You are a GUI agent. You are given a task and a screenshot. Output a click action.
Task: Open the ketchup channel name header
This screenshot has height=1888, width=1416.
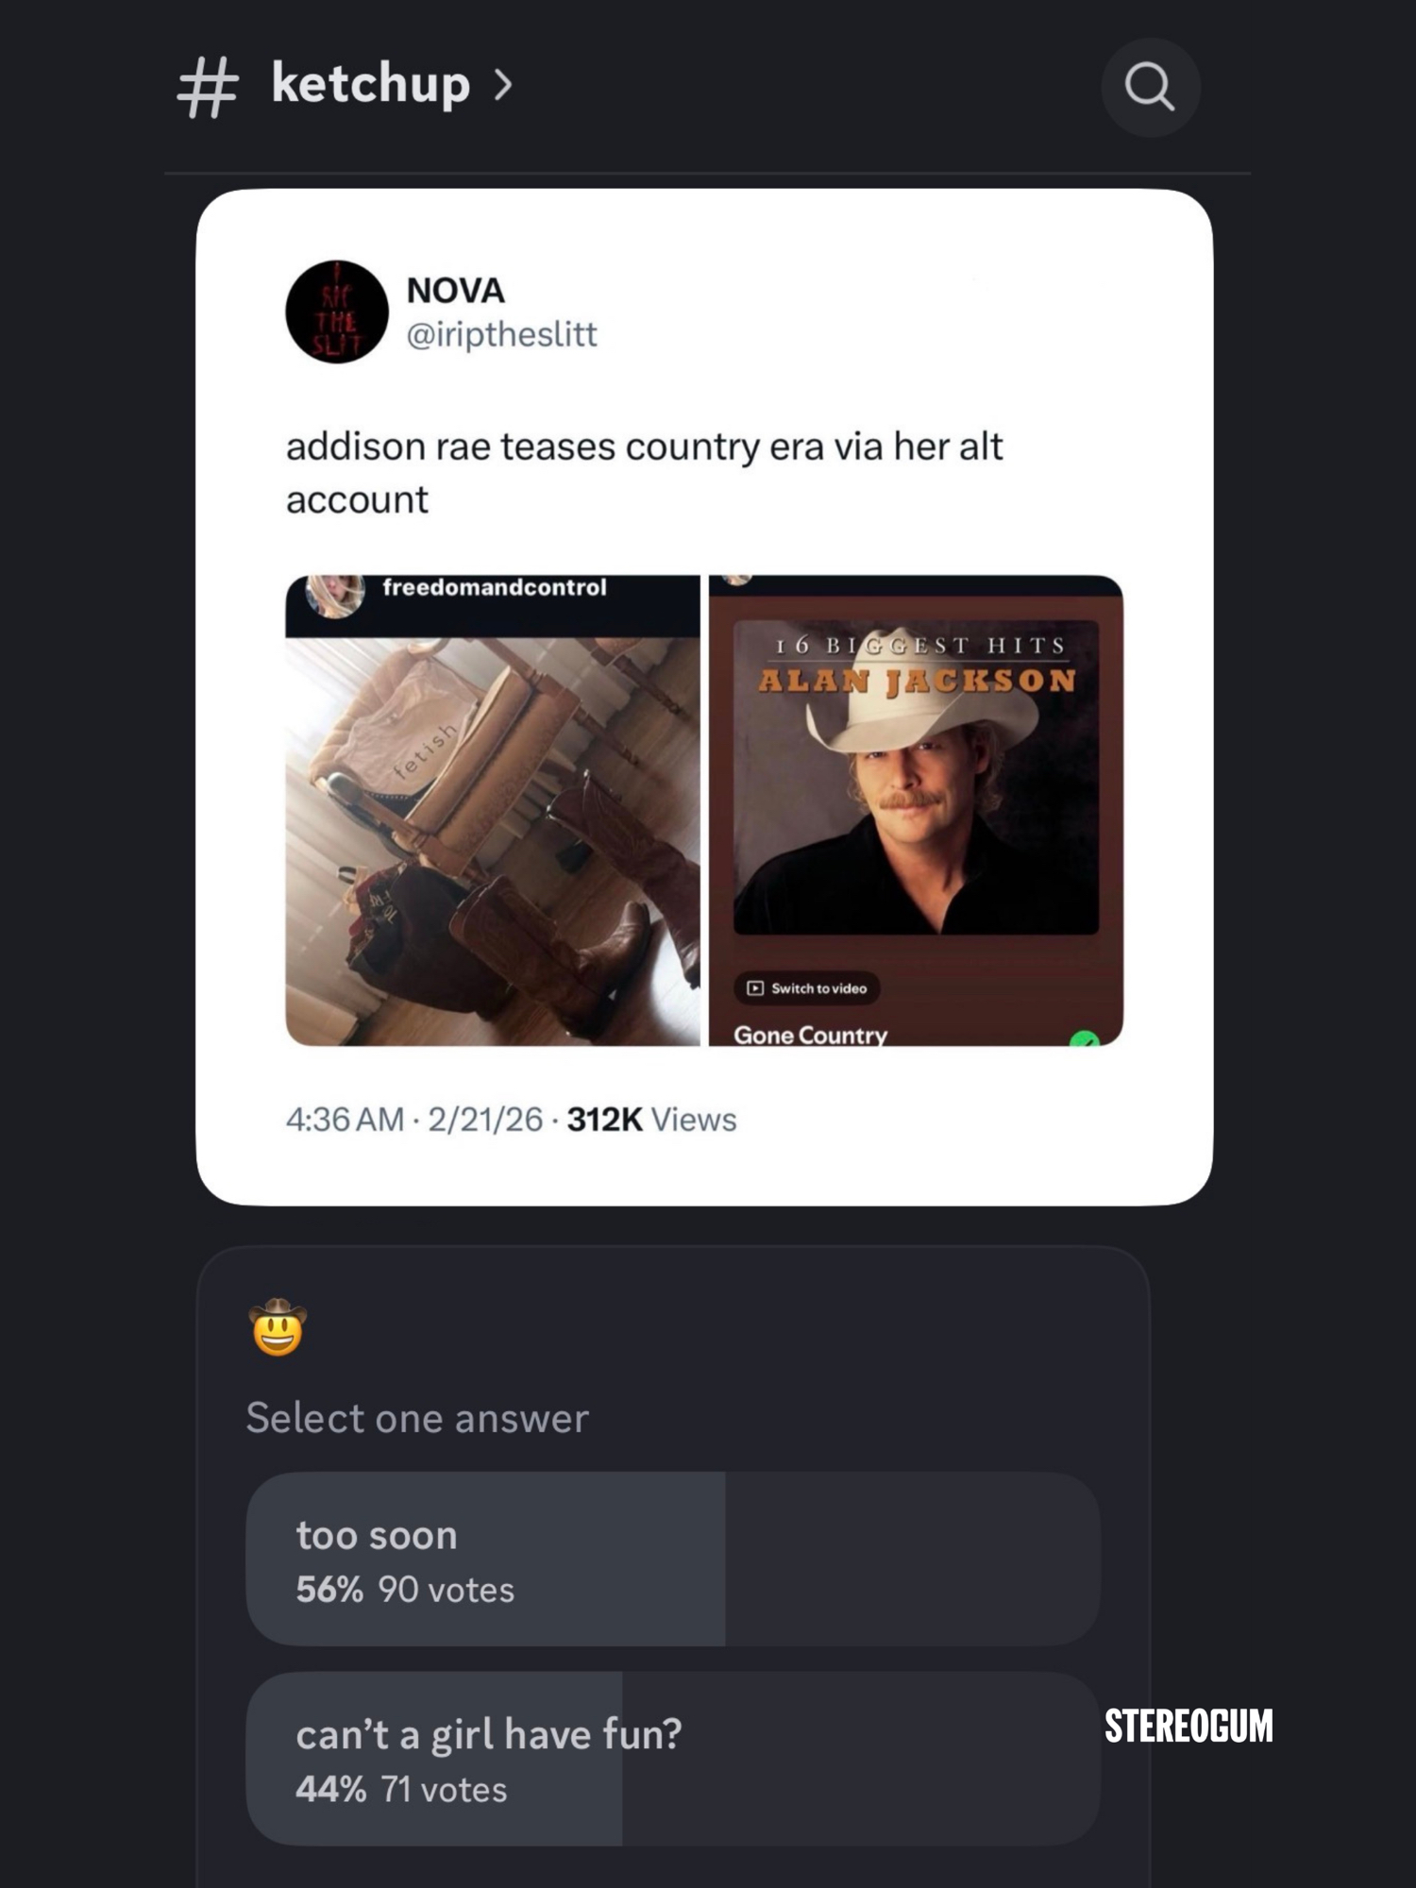[370, 85]
